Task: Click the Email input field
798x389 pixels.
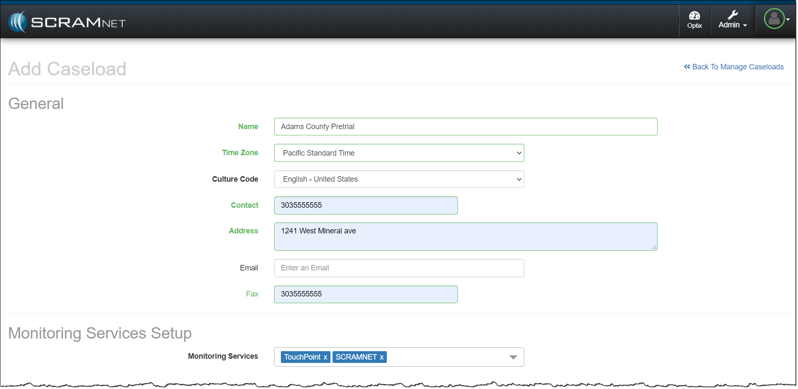Action: (x=399, y=268)
